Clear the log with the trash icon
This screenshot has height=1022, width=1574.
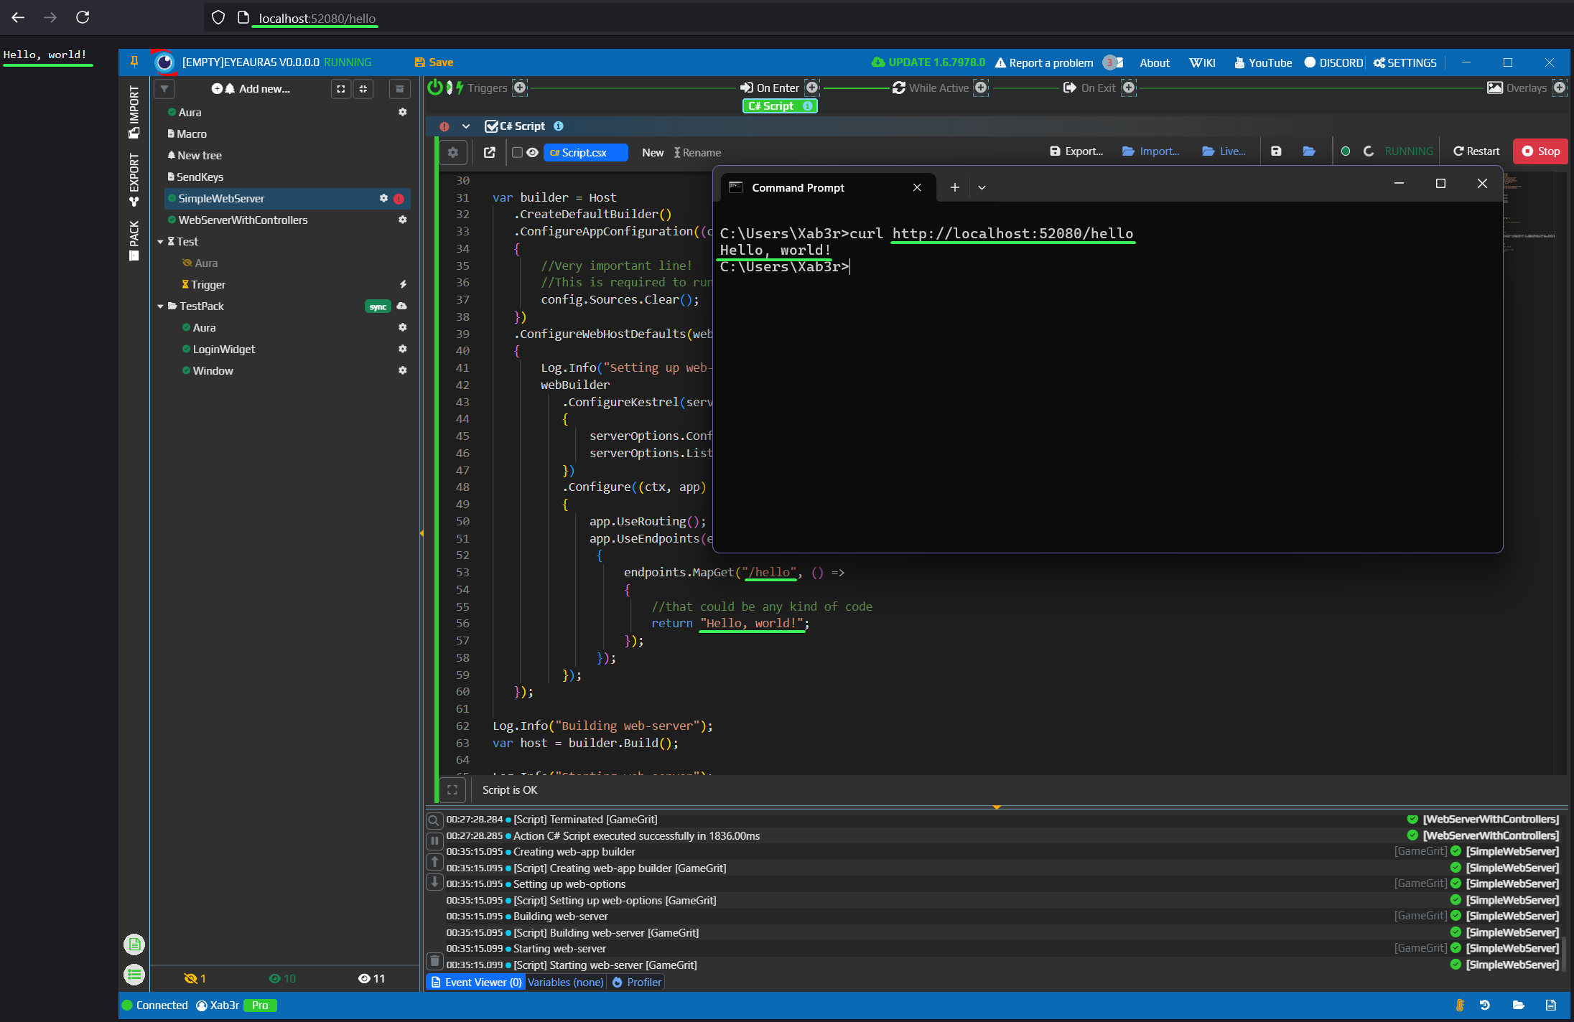tap(434, 960)
